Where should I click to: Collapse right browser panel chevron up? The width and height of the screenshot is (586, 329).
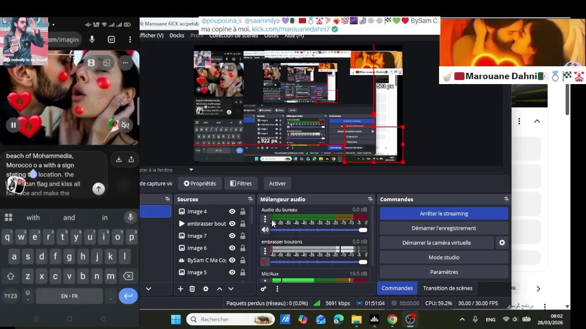click(537, 121)
